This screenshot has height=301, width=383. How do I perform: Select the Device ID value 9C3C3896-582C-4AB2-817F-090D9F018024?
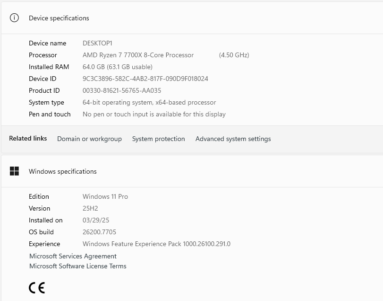pos(145,79)
